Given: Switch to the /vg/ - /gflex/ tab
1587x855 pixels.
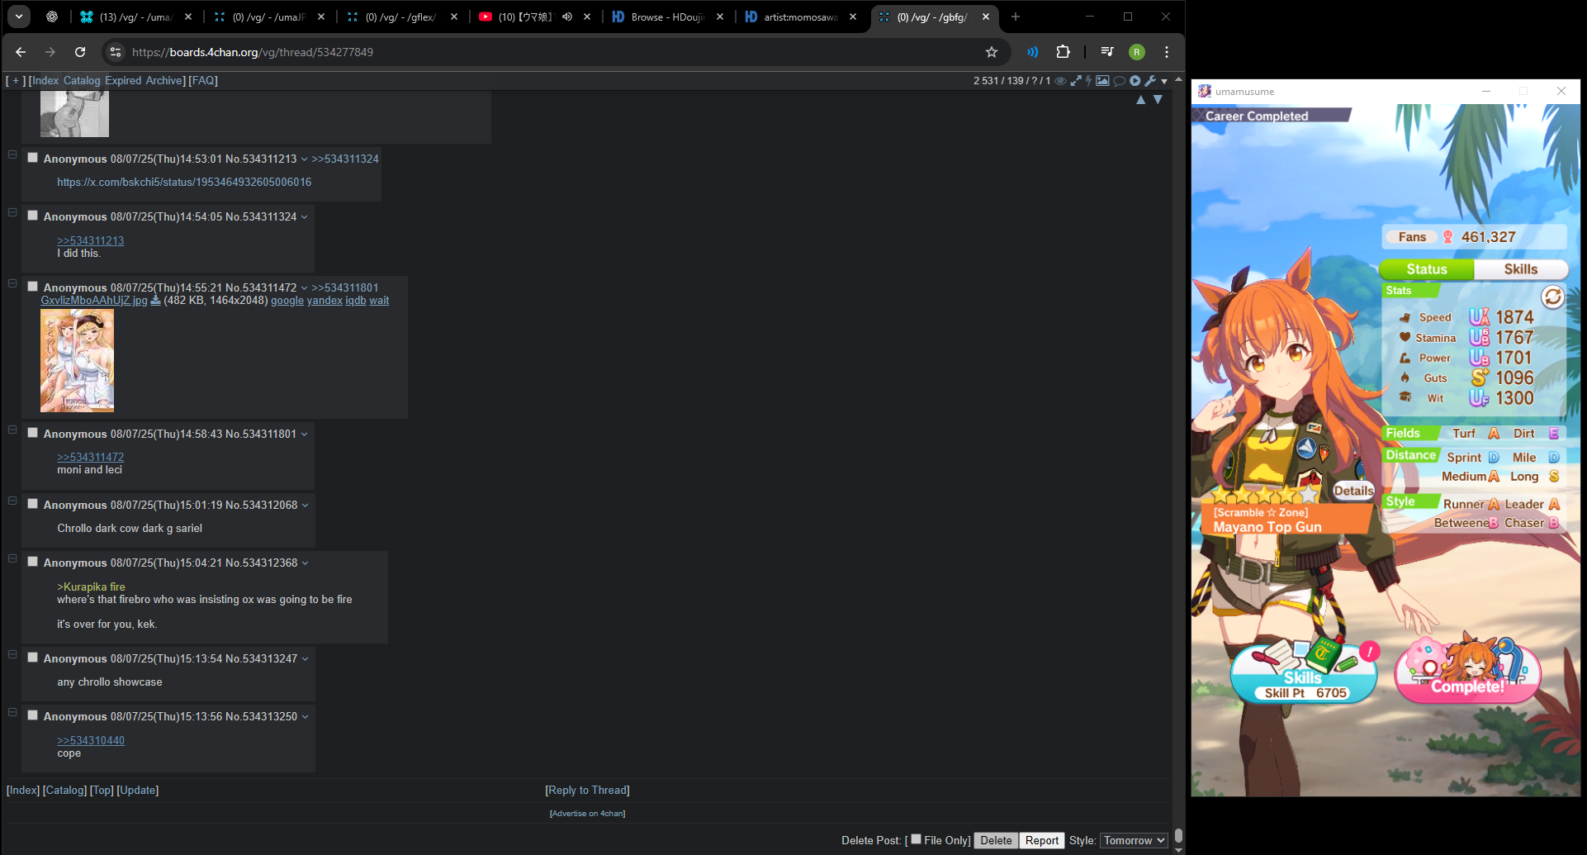Looking at the screenshot, I should (x=401, y=17).
